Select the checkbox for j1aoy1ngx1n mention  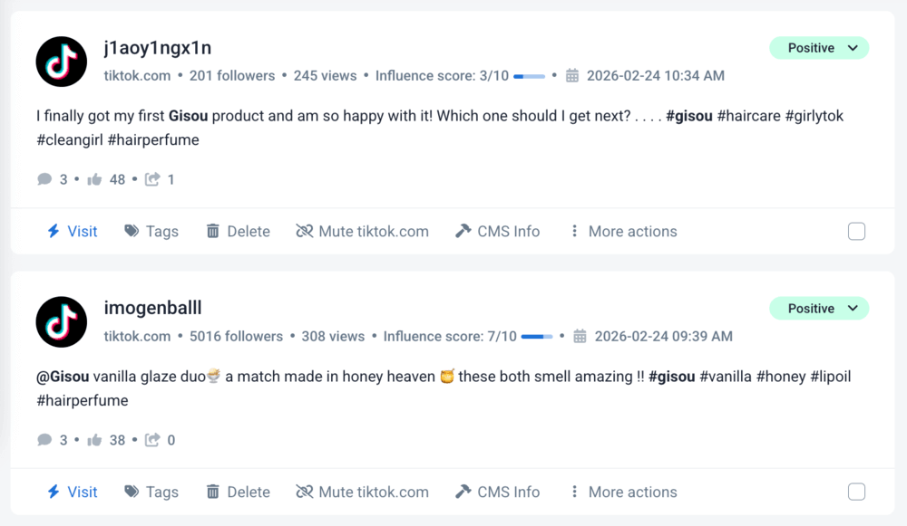click(x=856, y=232)
